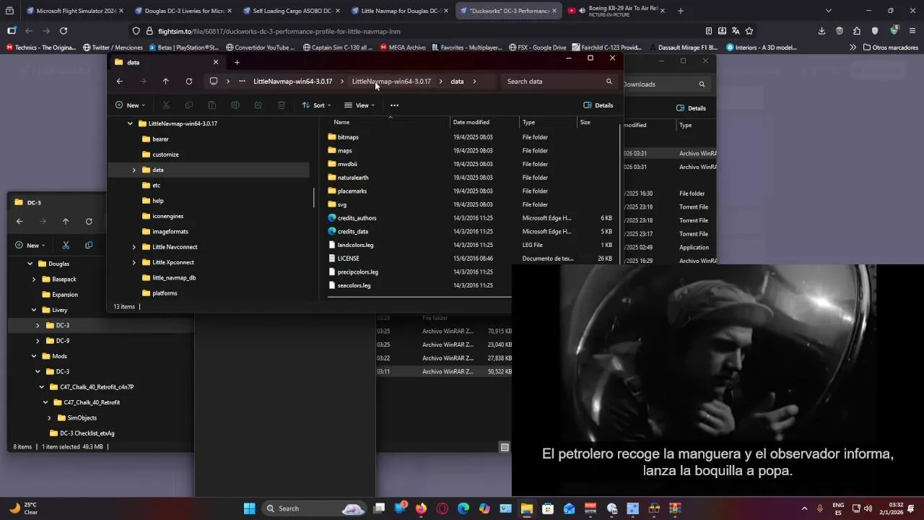The height and width of the screenshot is (520, 924).
Task: Open Sort dropdown in data window
Action: tap(315, 105)
